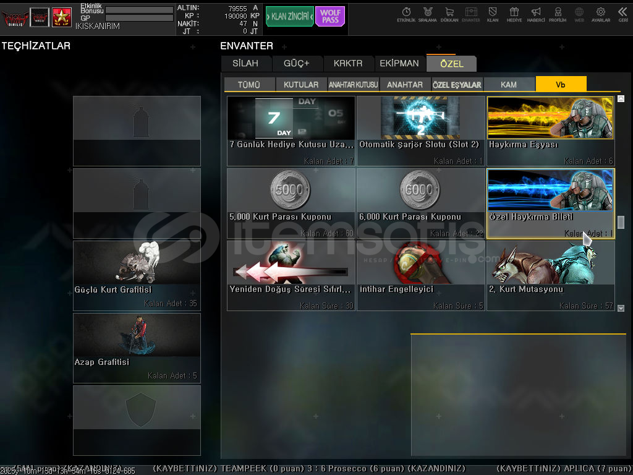The width and height of the screenshot is (633, 475).
Task: Select 5,000 Kurt Parası Kuponu
Action: (291, 203)
